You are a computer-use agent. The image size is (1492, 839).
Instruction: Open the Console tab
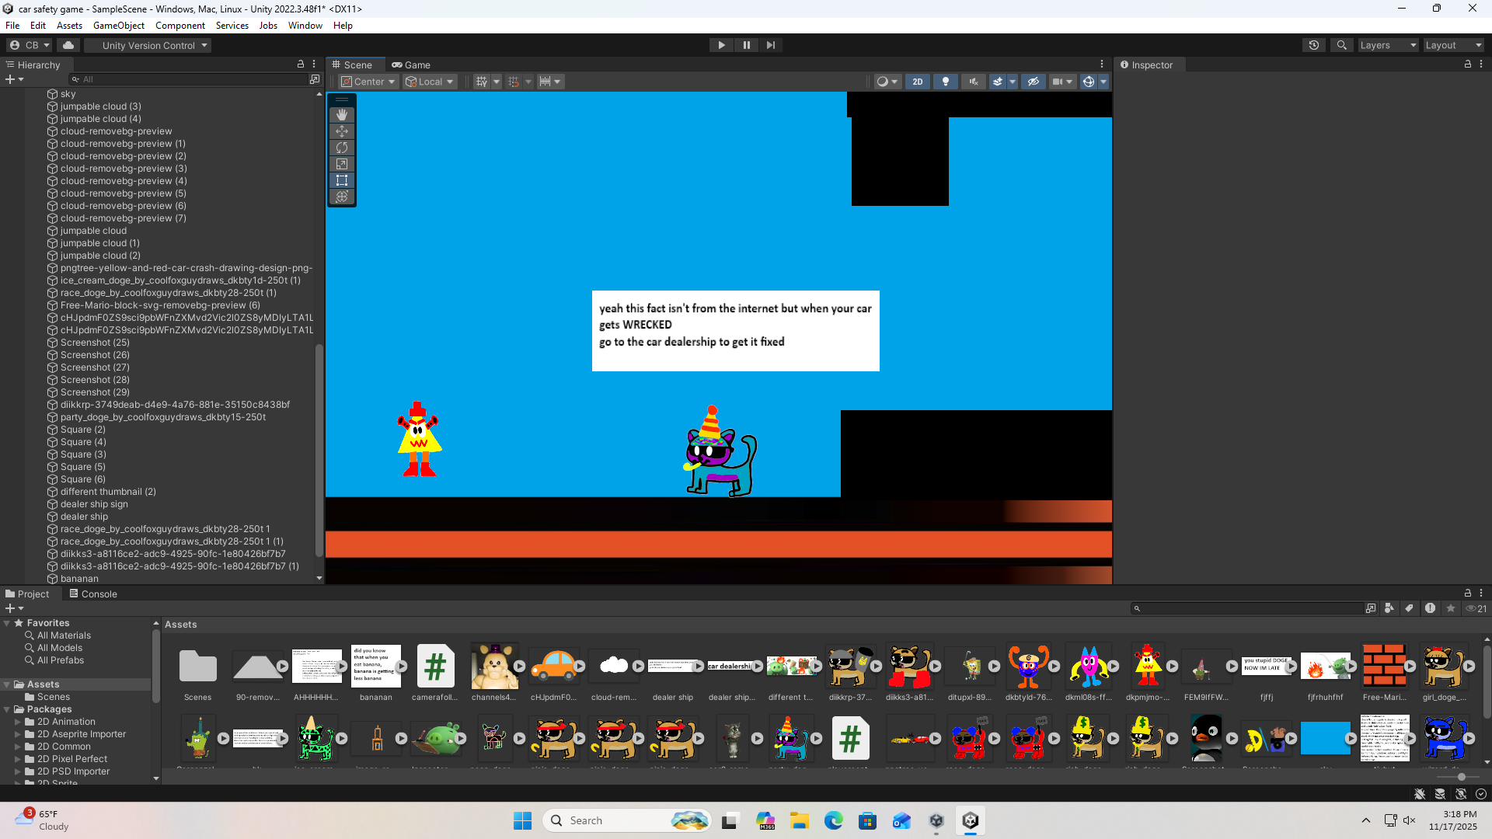click(93, 594)
